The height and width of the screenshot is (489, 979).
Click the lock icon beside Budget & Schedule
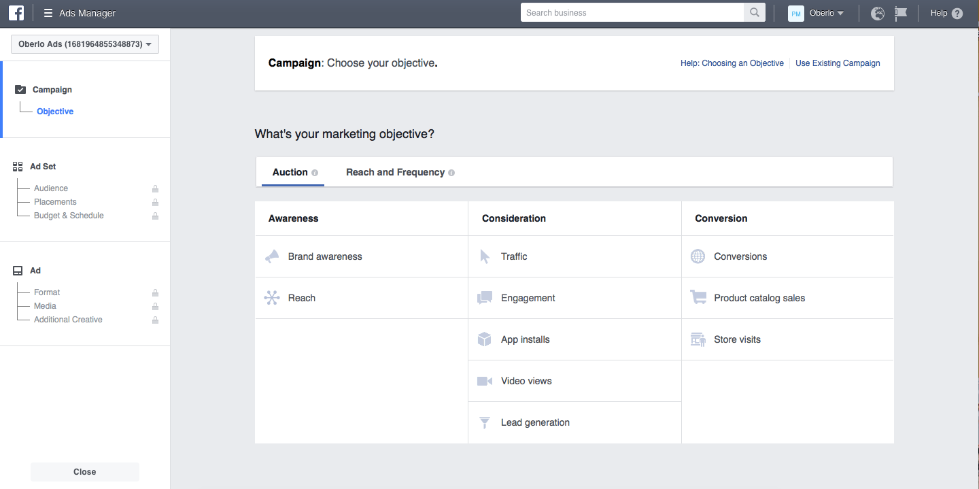pos(155,216)
